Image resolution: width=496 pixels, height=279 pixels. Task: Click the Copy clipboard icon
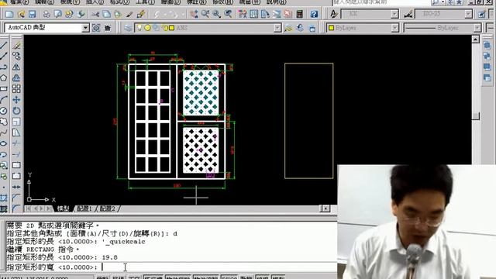(107, 14)
